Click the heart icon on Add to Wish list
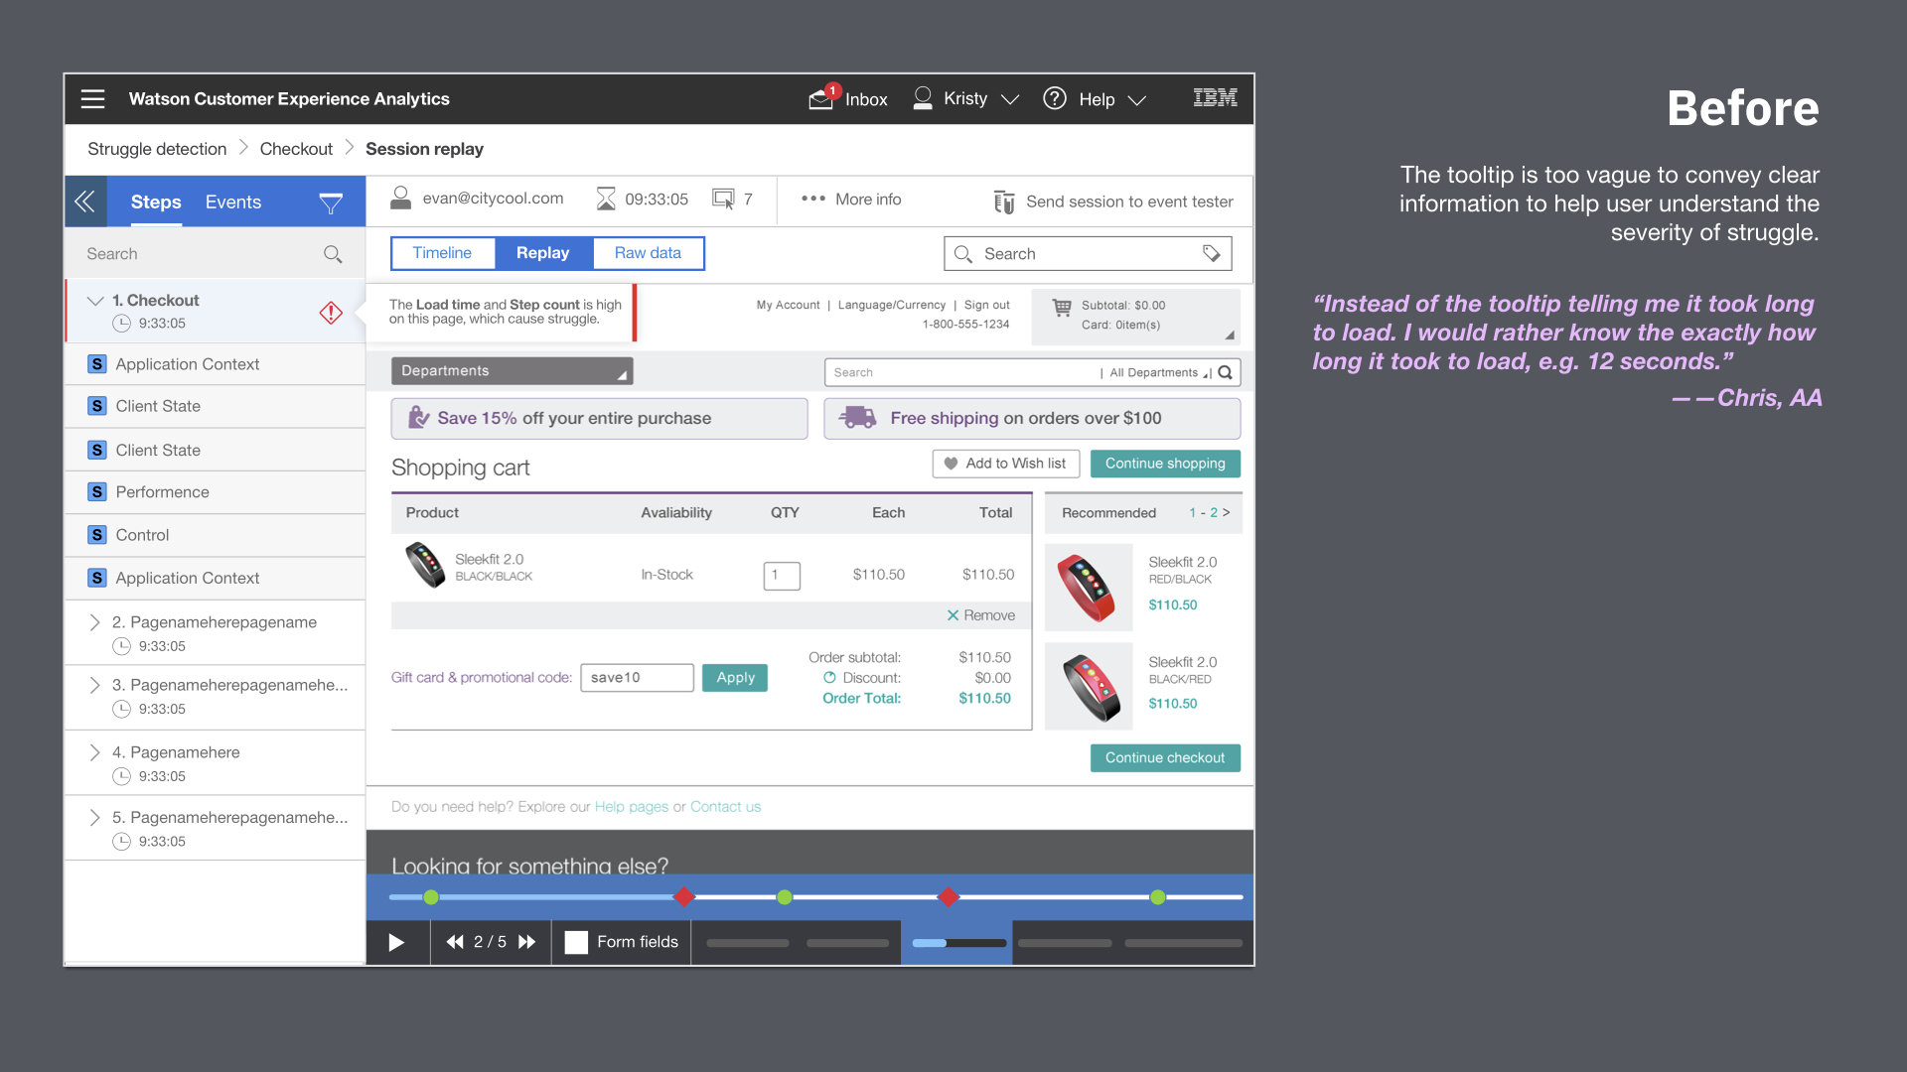 (x=951, y=464)
